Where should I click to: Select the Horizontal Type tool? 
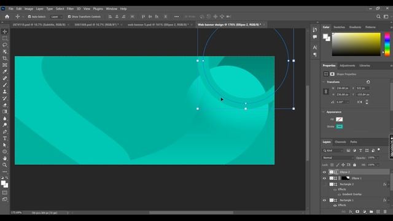5,138
